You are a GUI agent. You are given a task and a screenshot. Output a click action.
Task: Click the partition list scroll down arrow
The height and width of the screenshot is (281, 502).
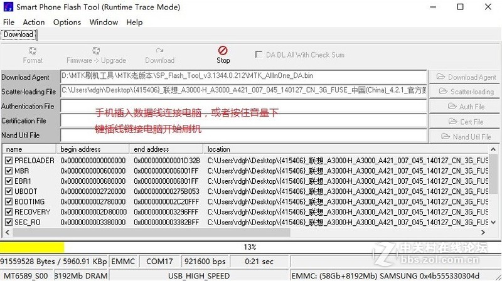coord(493,222)
